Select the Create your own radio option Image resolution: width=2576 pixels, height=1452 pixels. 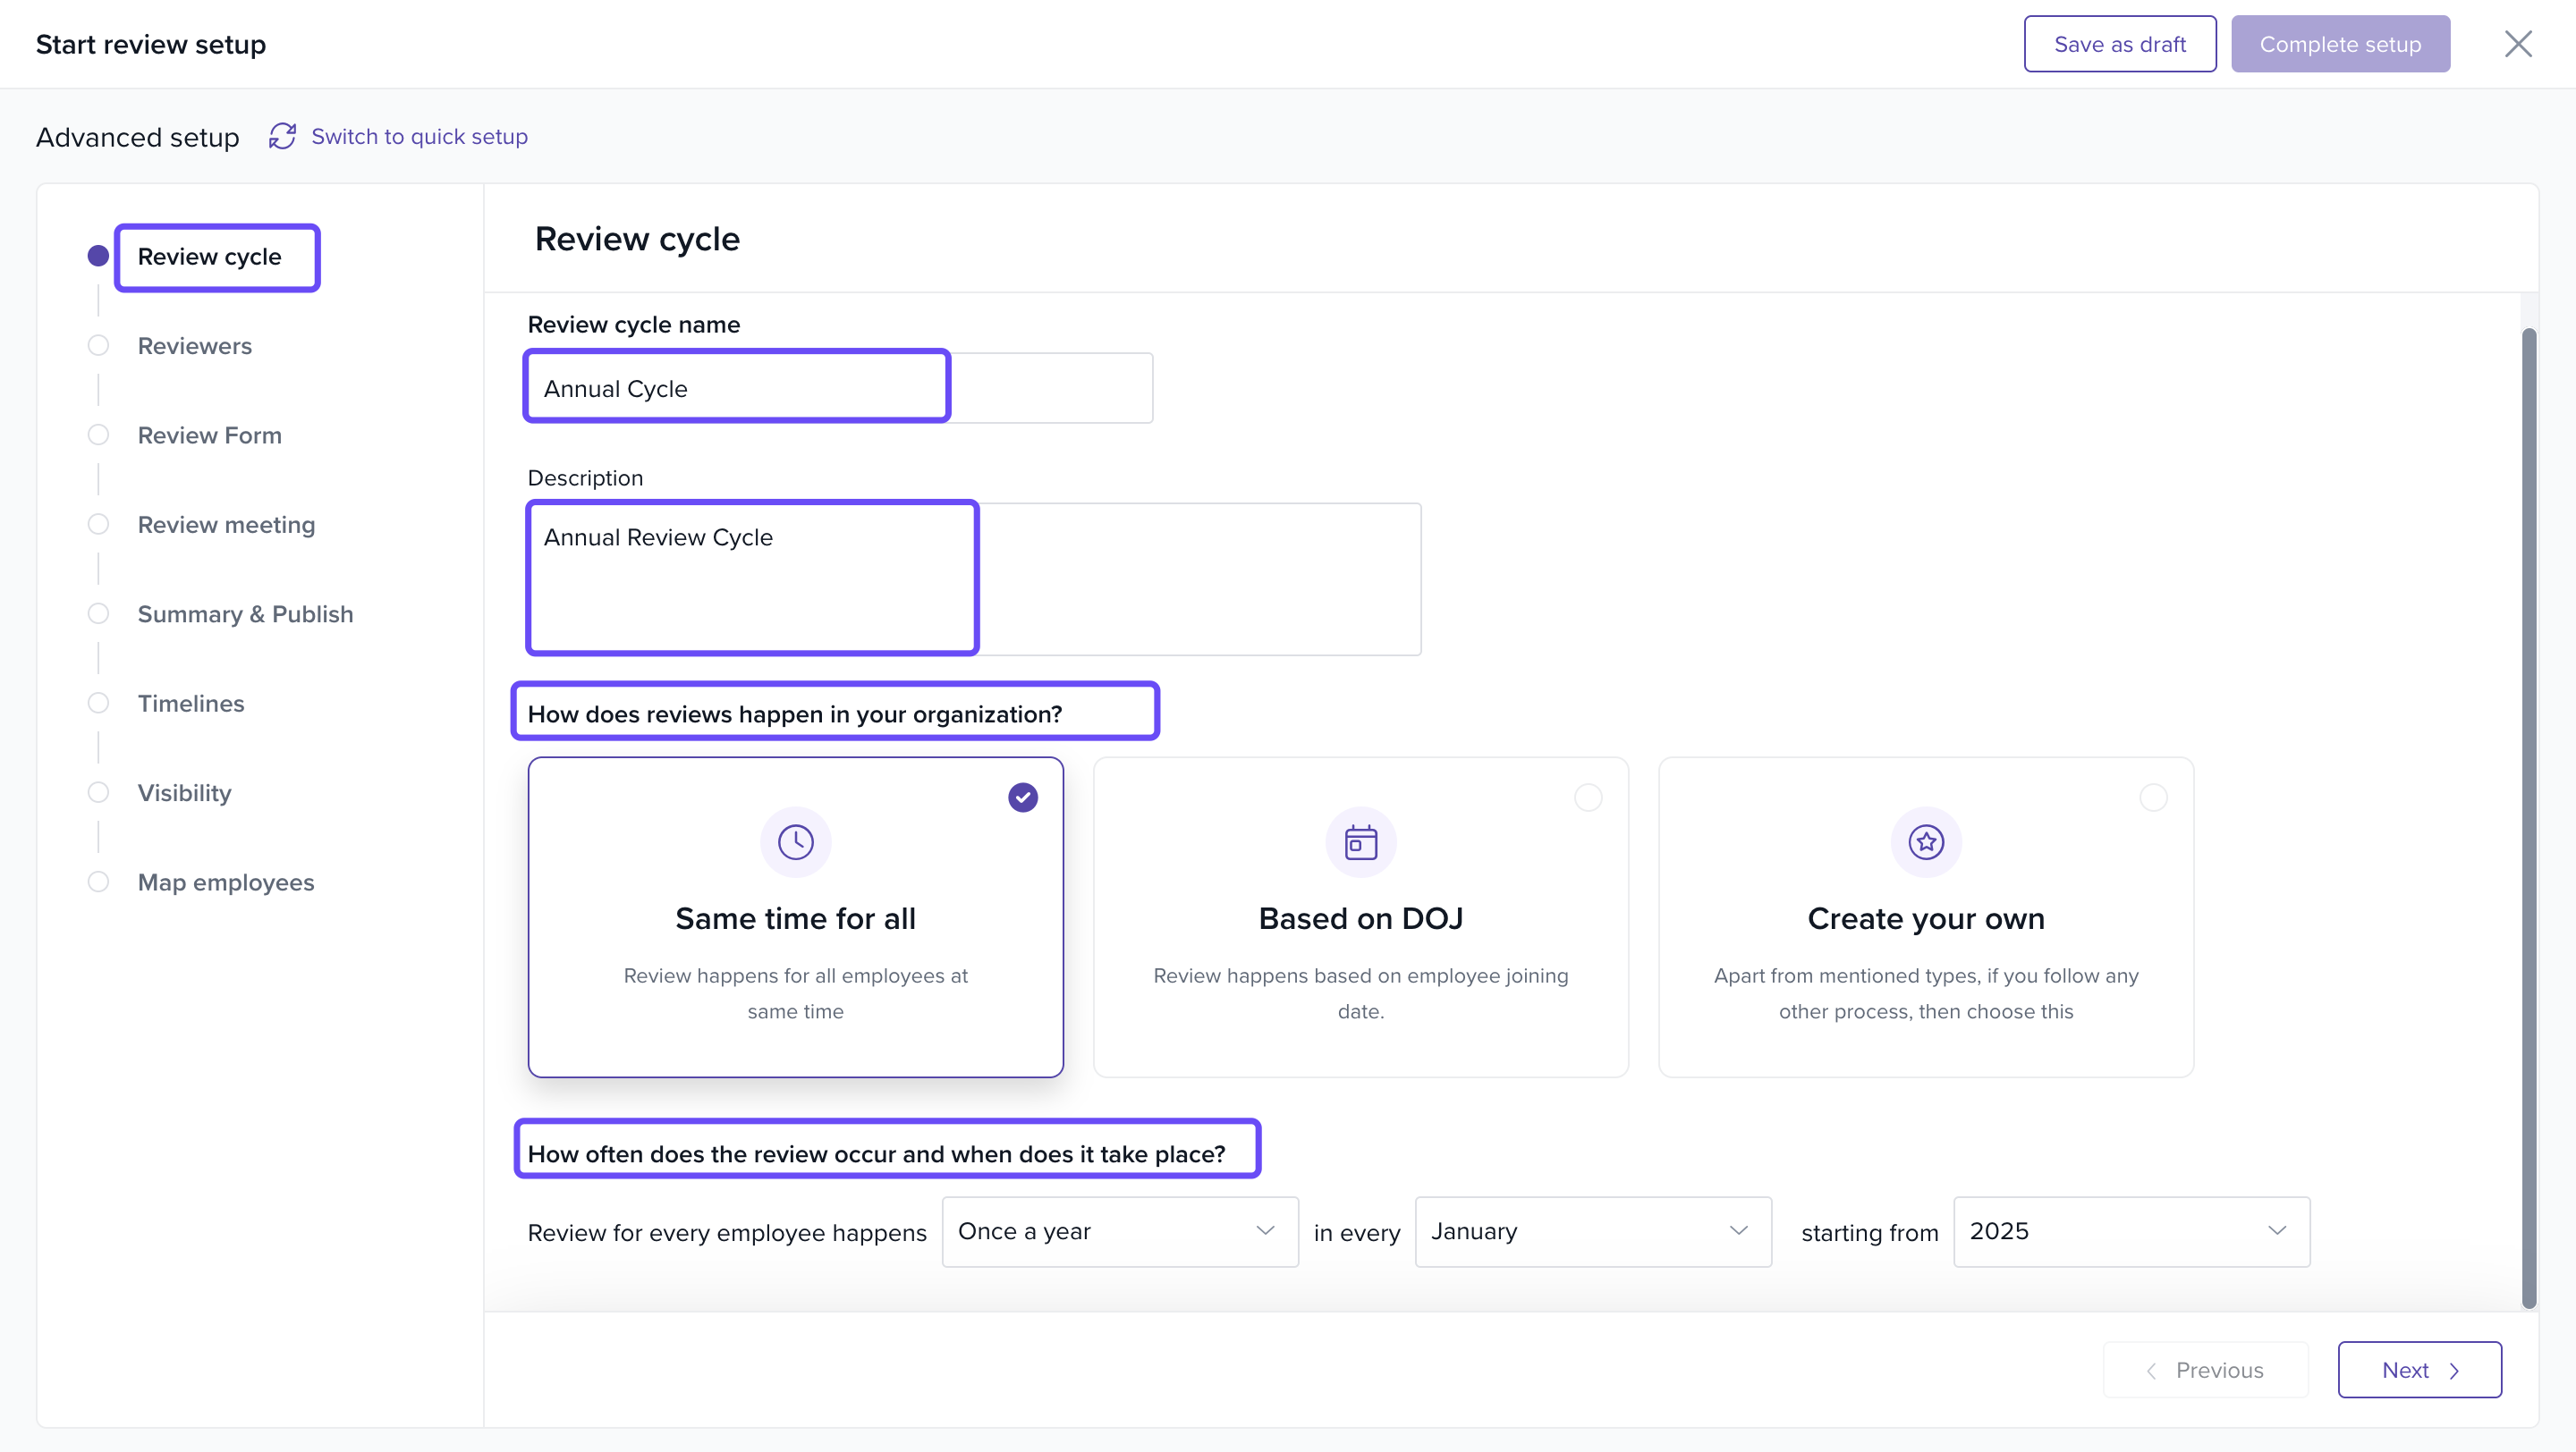pyautogui.click(x=2153, y=798)
